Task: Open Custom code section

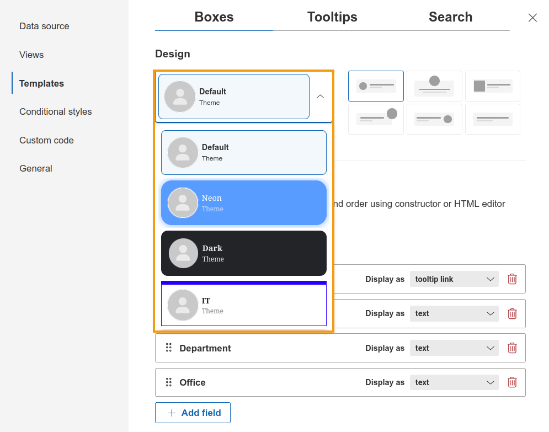Action: [46, 140]
